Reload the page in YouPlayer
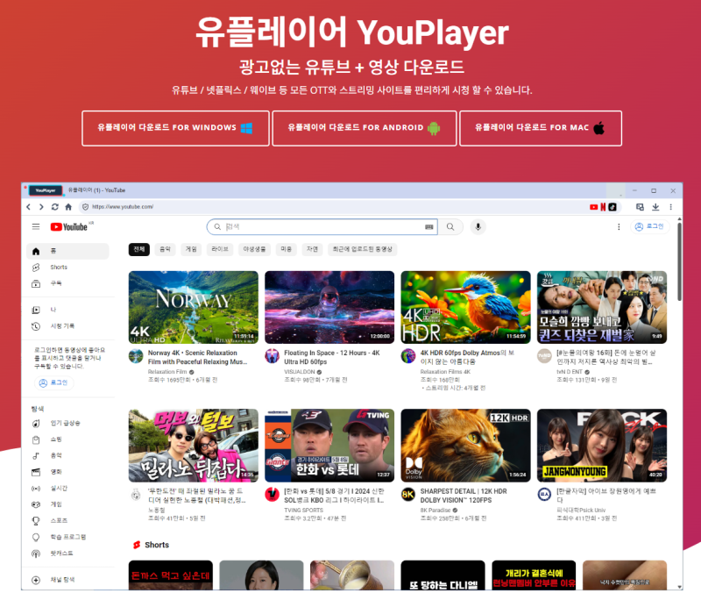 [x=55, y=207]
